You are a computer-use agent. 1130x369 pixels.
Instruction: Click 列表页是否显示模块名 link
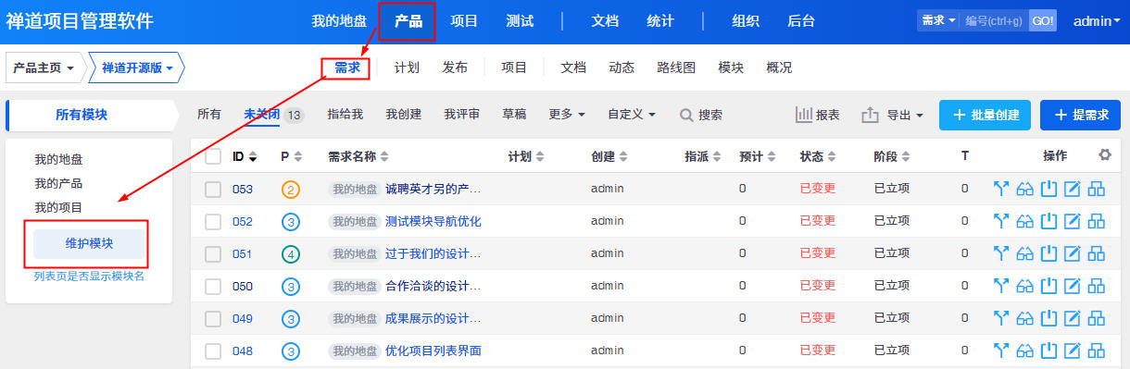[x=89, y=276]
